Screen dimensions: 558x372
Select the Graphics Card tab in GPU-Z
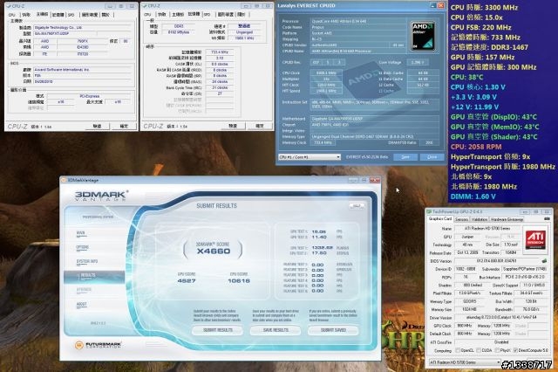click(439, 219)
